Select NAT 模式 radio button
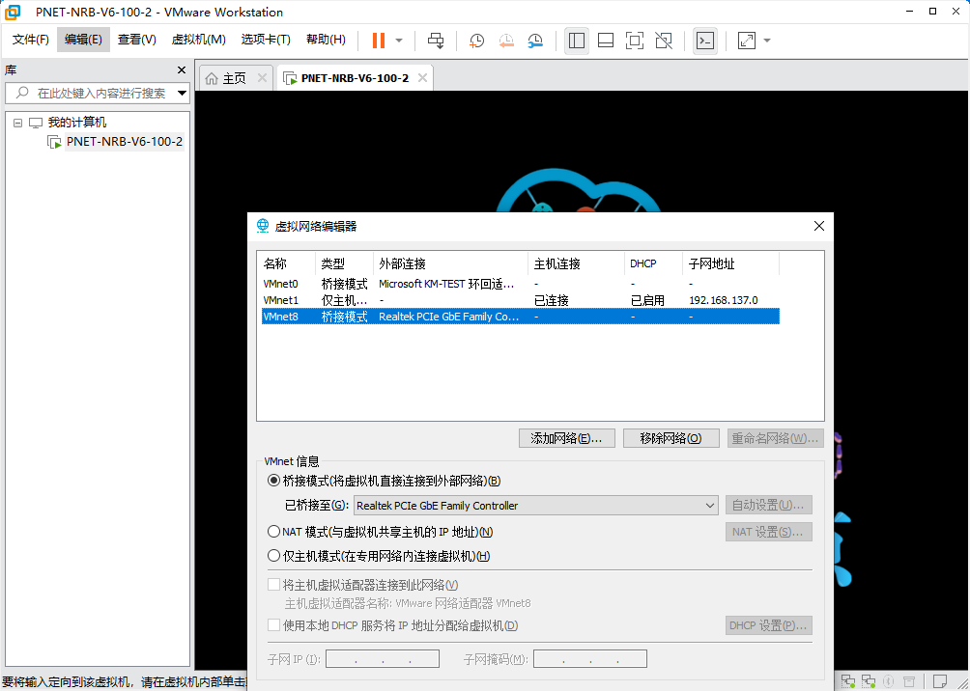 pyautogui.click(x=273, y=532)
